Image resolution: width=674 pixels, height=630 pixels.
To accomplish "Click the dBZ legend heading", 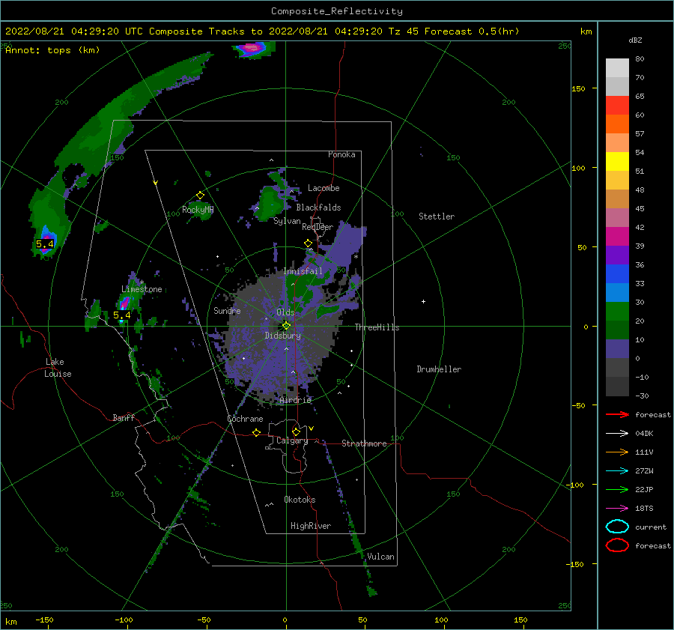I will click(x=635, y=40).
